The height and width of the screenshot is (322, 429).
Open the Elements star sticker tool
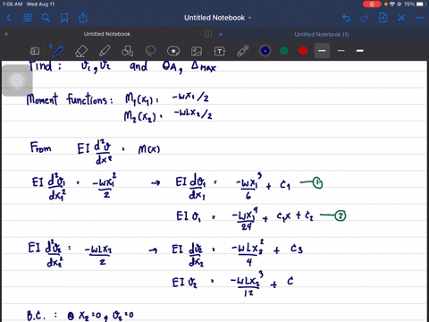coord(173,51)
